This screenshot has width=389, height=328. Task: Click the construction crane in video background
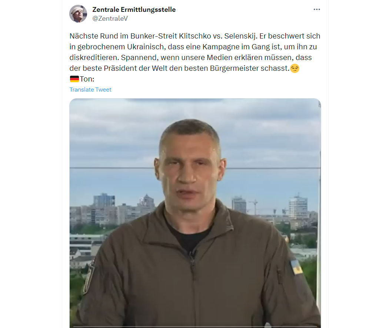pyautogui.click(x=254, y=206)
